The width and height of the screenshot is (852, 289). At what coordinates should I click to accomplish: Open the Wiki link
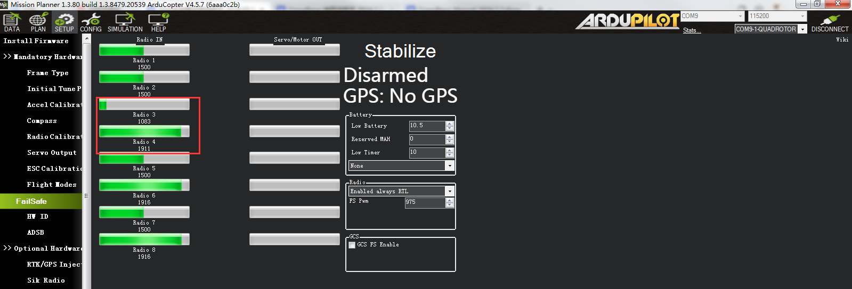842,39
